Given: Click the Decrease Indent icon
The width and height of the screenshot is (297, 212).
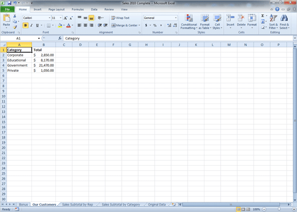Looking at the screenshot, I should 99,25.
